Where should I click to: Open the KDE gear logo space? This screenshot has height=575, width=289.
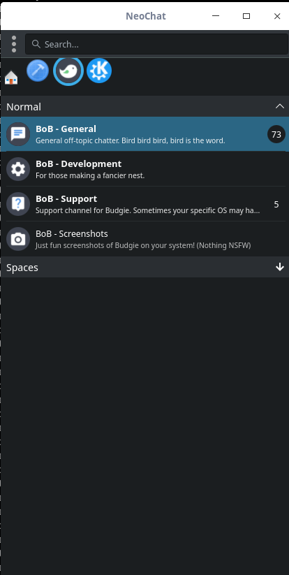pyautogui.click(x=99, y=71)
